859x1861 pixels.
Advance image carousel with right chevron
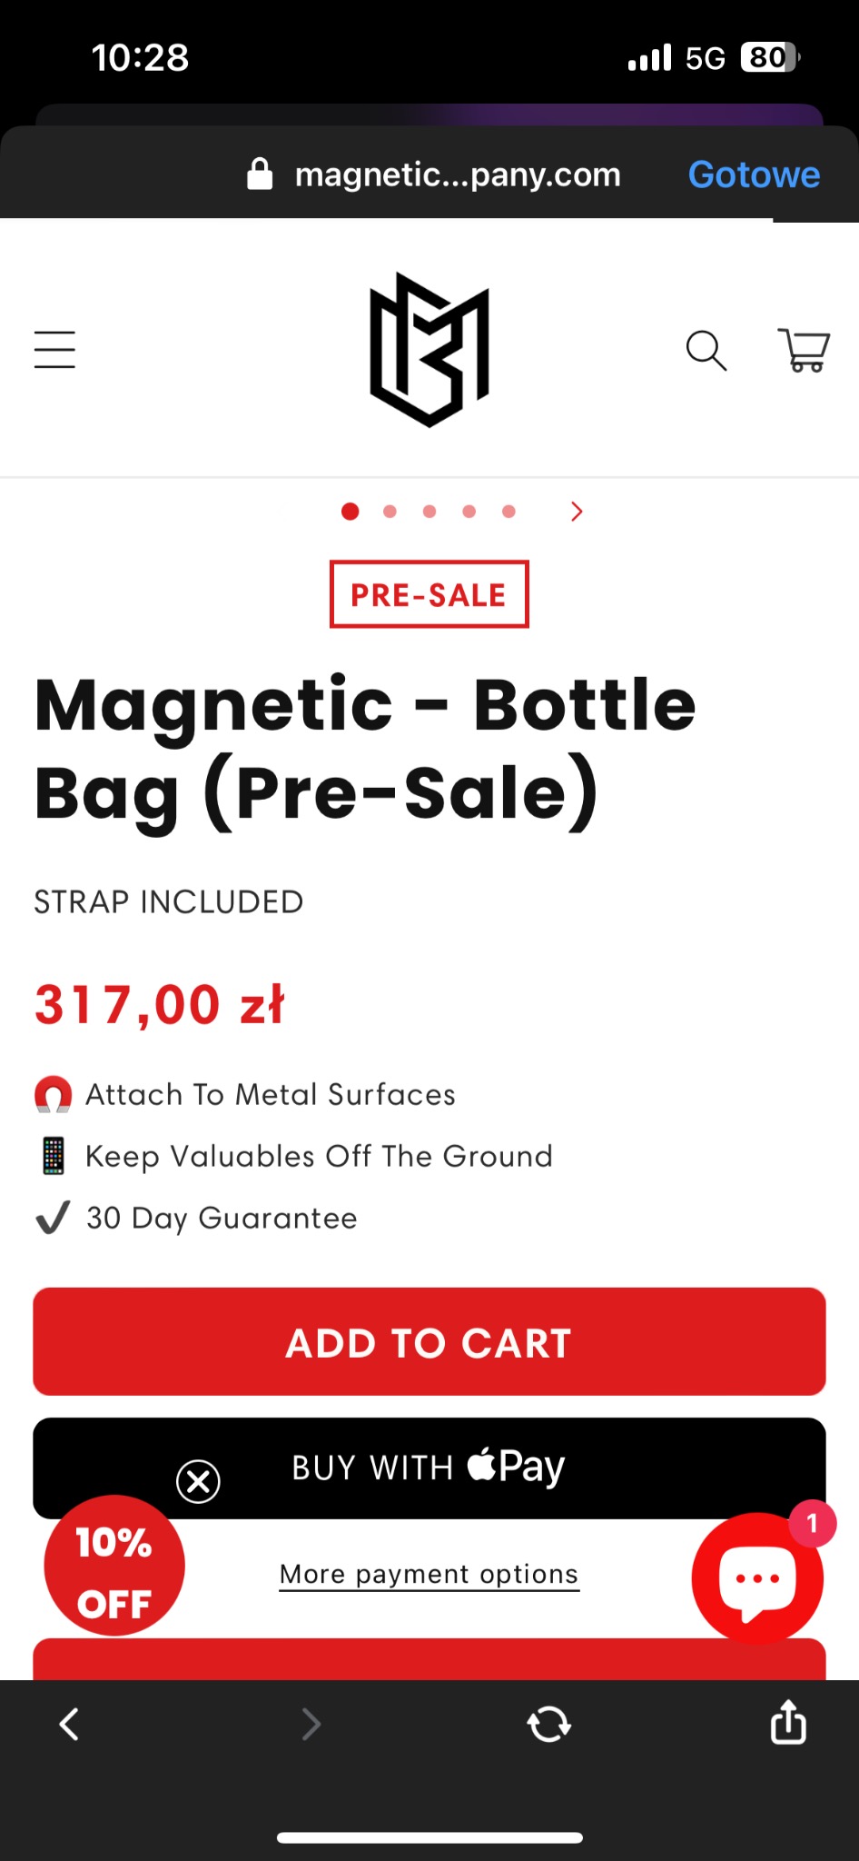click(x=577, y=512)
